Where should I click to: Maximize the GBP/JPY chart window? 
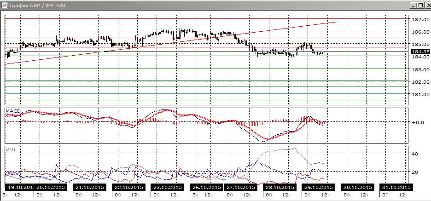point(420,5)
